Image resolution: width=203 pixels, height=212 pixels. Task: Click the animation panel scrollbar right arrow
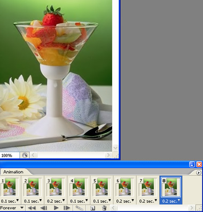[x=192, y=208]
